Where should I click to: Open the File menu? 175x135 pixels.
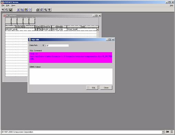pyautogui.click(x=3, y=5)
